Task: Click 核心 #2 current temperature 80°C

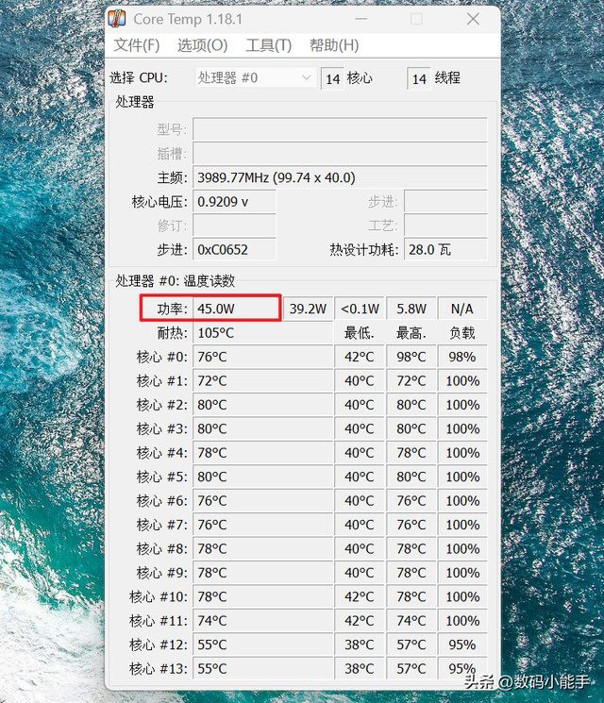Action: [262, 405]
